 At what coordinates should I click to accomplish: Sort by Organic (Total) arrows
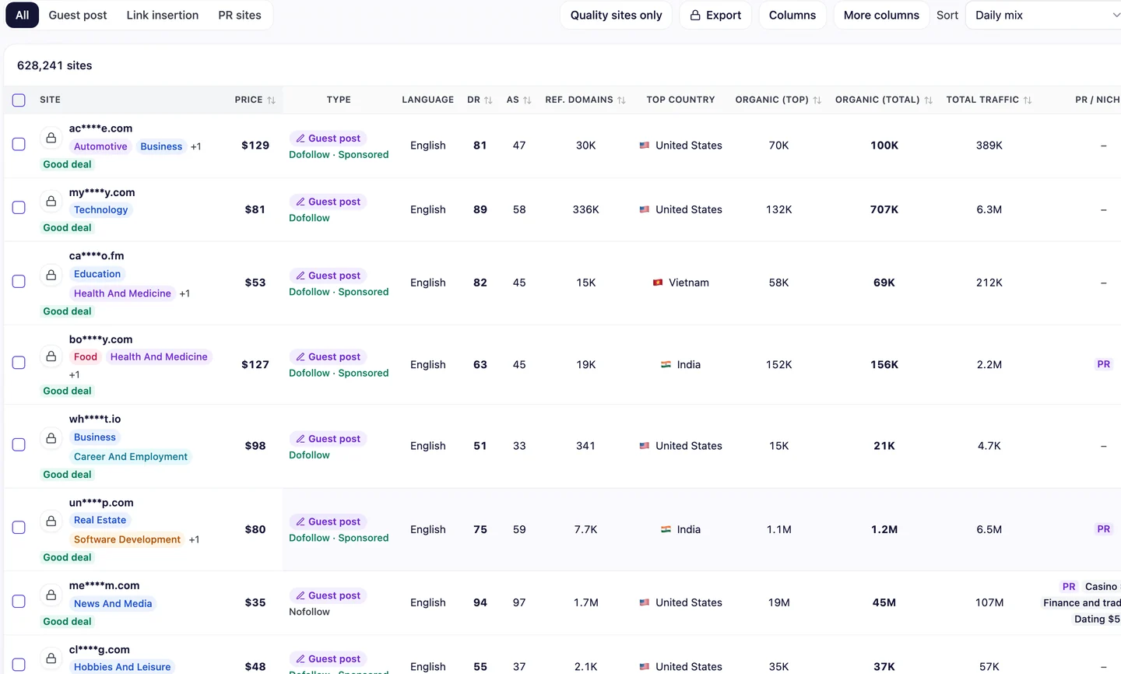tap(928, 100)
